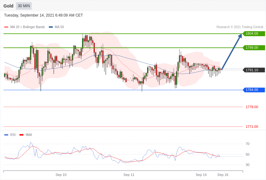Click the RSI legend label
Image resolution: width=266 pixels, height=180 pixels.
point(13,135)
